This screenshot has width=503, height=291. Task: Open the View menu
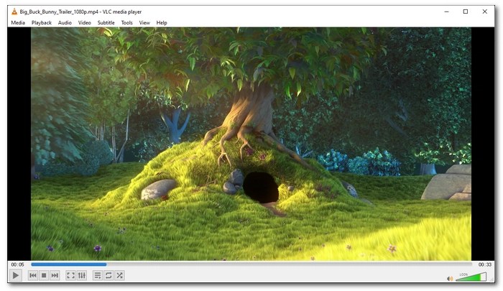click(144, 23)
